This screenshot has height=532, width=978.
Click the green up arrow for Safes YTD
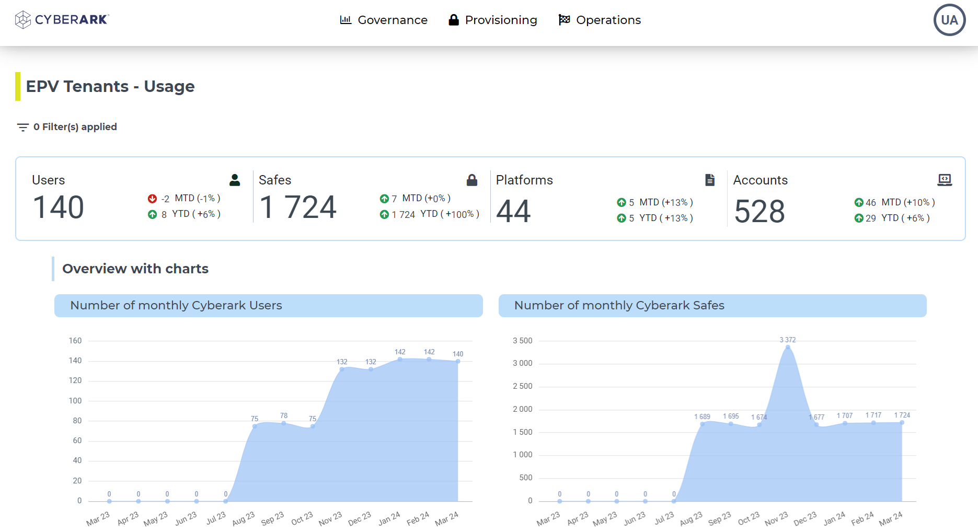click(x=384, y=214)
